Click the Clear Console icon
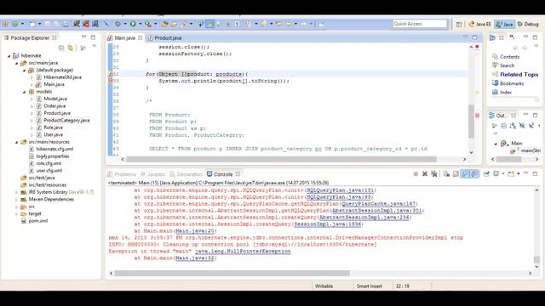 (x=446, y=173)
